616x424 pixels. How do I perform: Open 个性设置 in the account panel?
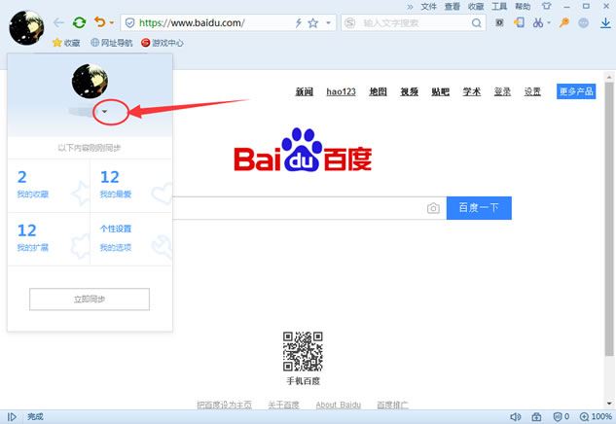point(116,229)
